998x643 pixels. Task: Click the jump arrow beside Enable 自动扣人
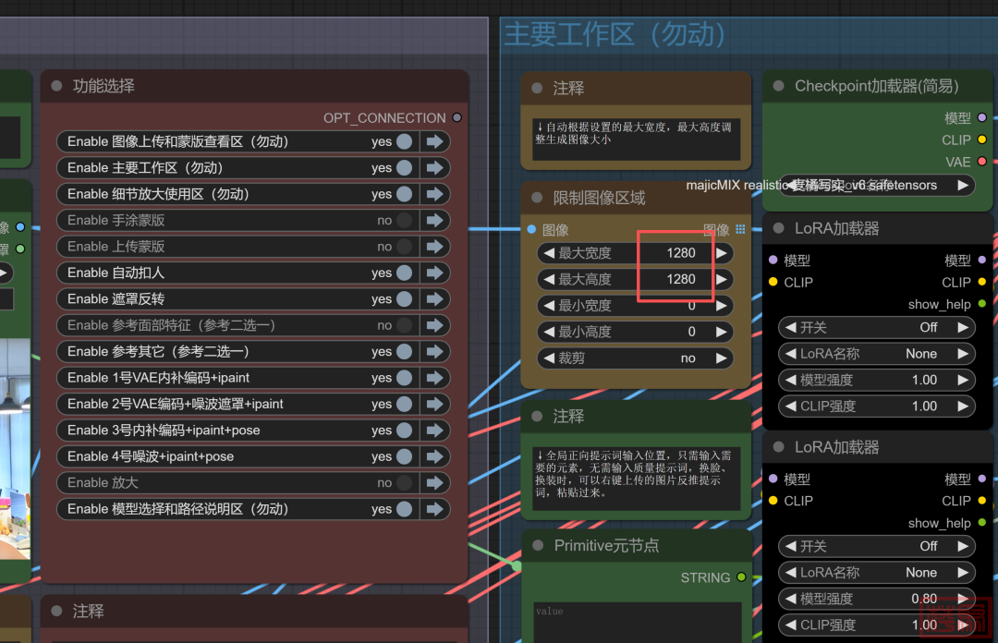point(435,273)
